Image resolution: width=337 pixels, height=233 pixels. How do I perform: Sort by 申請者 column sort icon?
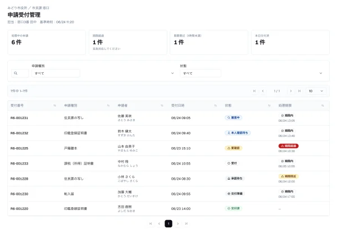pos(162,106)
